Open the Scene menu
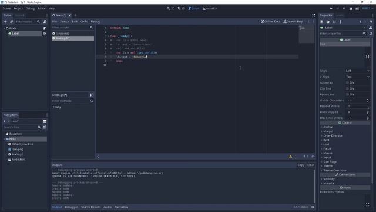Screen dimensions: 376x212 tap(6, 8)
